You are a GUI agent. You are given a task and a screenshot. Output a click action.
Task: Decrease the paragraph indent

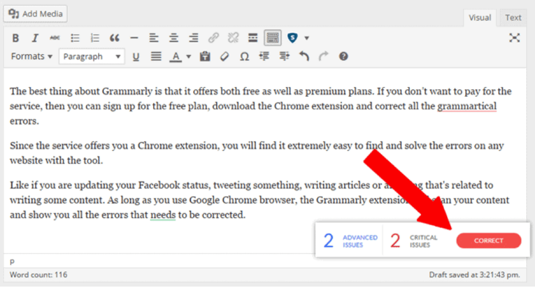tap(264, 56)
